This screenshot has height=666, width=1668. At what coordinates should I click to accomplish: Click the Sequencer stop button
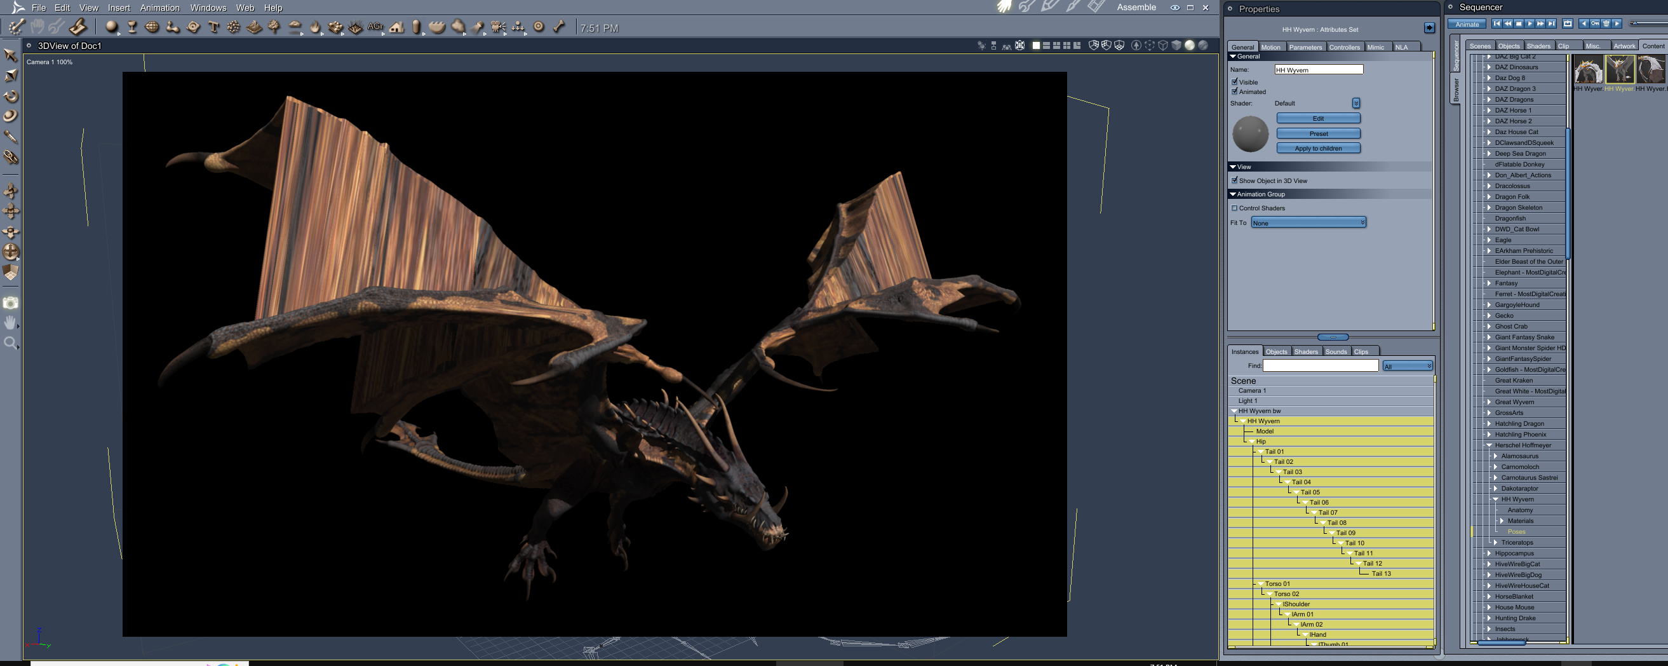tap(1519, 24)
